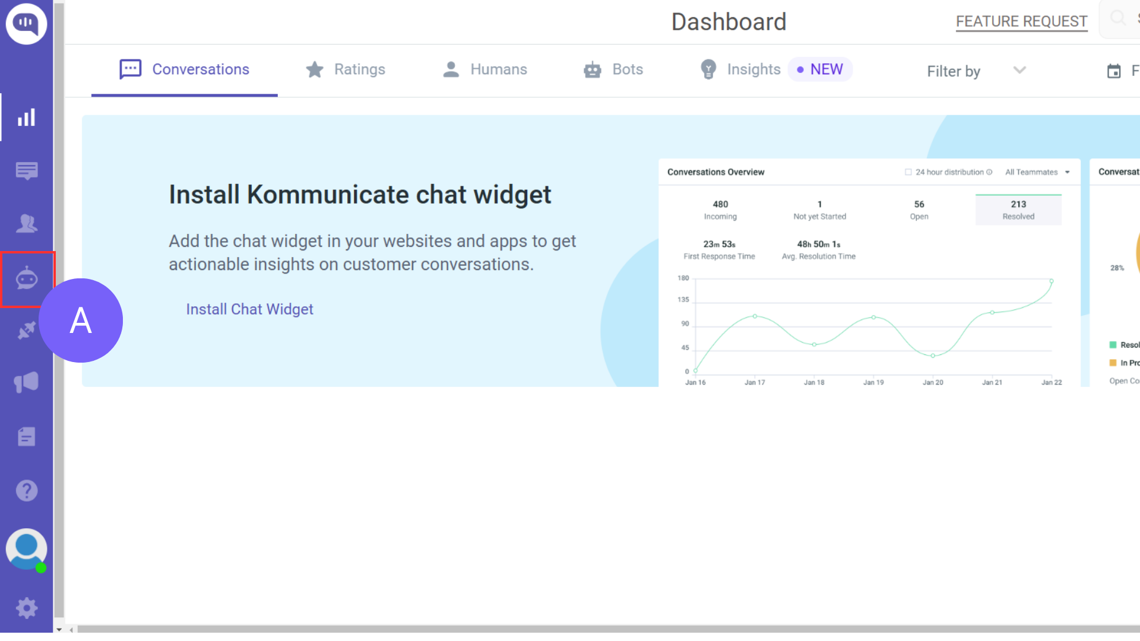Open the profile avatar menu

pos(26,549)
